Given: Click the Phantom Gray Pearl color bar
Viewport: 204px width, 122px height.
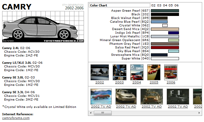Looking at the screenshot, I should tap(165, 44).
